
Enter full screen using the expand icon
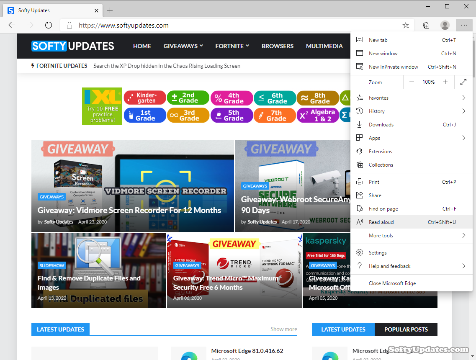coord(463,82)
